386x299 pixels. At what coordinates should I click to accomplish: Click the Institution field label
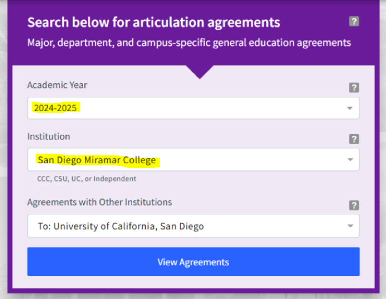(x=48, y=136)
